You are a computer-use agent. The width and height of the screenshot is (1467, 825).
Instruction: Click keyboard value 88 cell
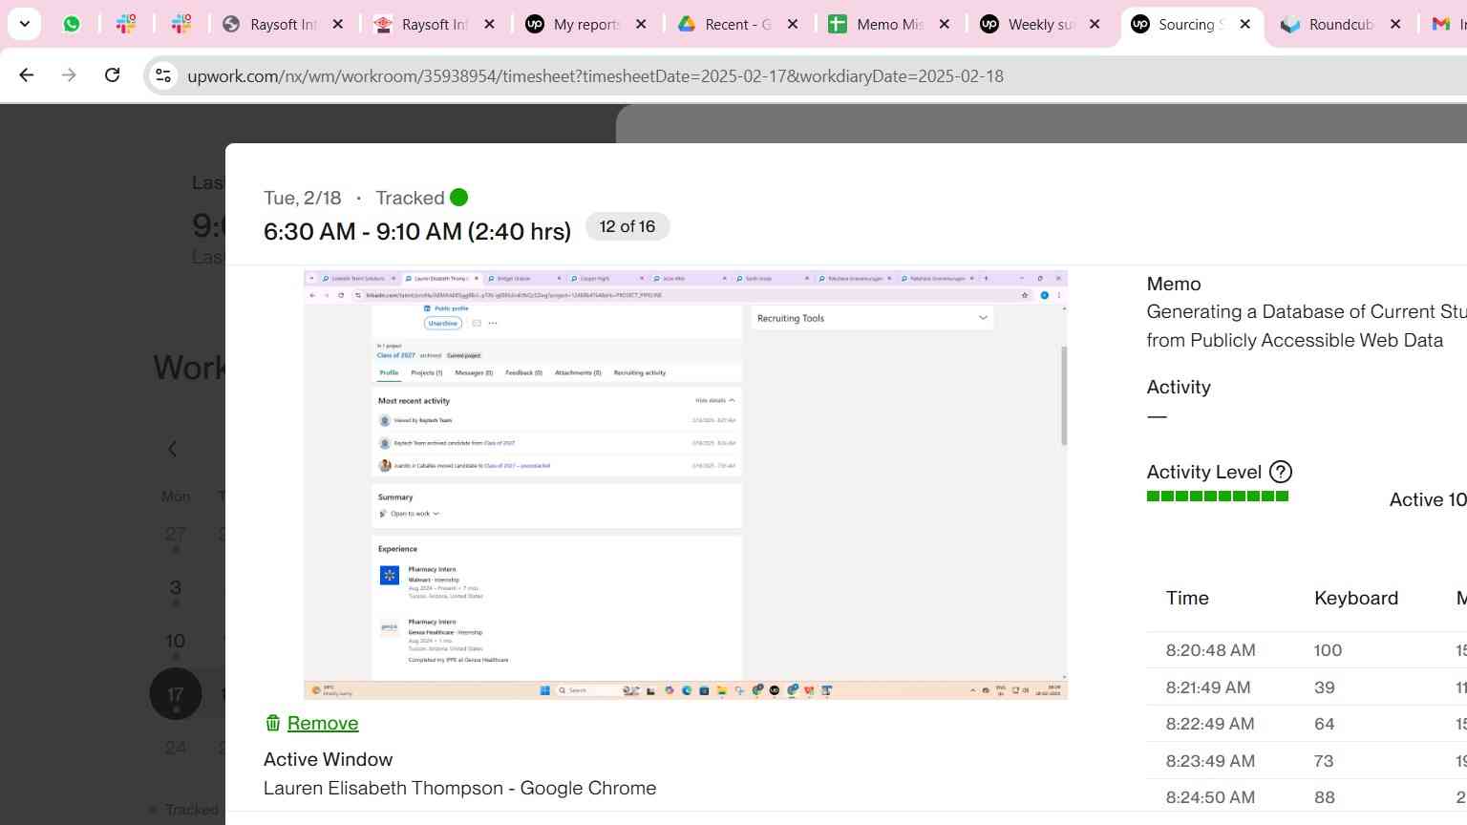1324,797
